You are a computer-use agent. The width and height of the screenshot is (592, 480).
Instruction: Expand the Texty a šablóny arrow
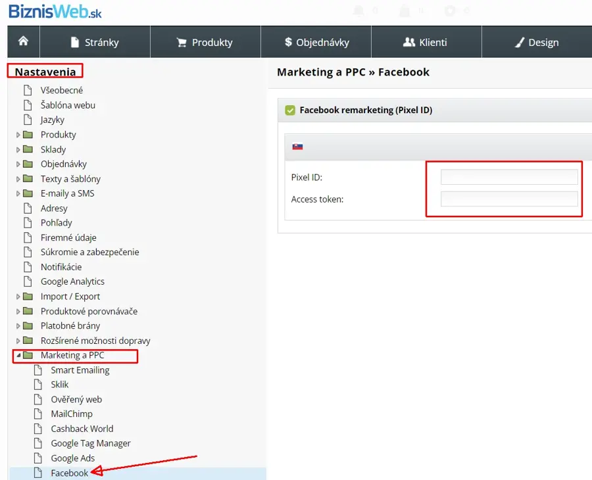(18, 179)
